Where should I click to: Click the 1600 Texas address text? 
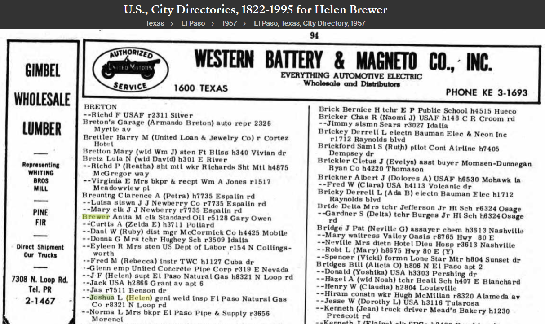click(200, 88)
